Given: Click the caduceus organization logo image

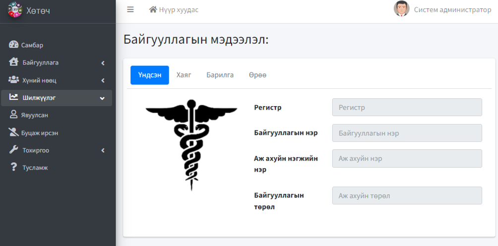Looking at the screenshot, I should pyautogui.click(x=191, y=145).
